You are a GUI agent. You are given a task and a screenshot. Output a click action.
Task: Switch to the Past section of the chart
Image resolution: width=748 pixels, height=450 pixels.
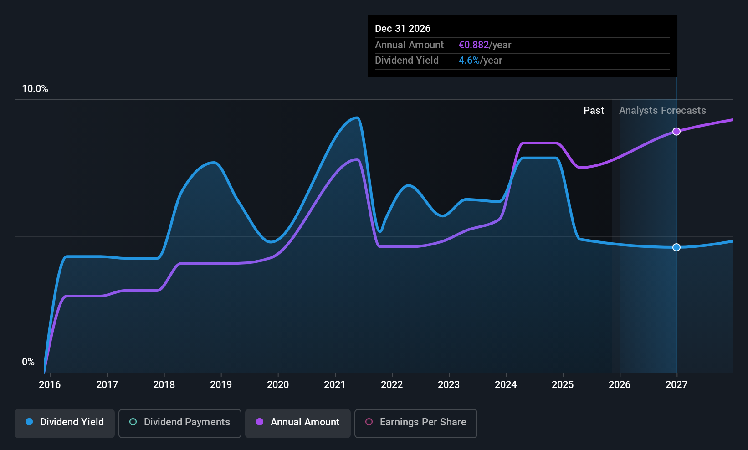(x=594, y=110)
